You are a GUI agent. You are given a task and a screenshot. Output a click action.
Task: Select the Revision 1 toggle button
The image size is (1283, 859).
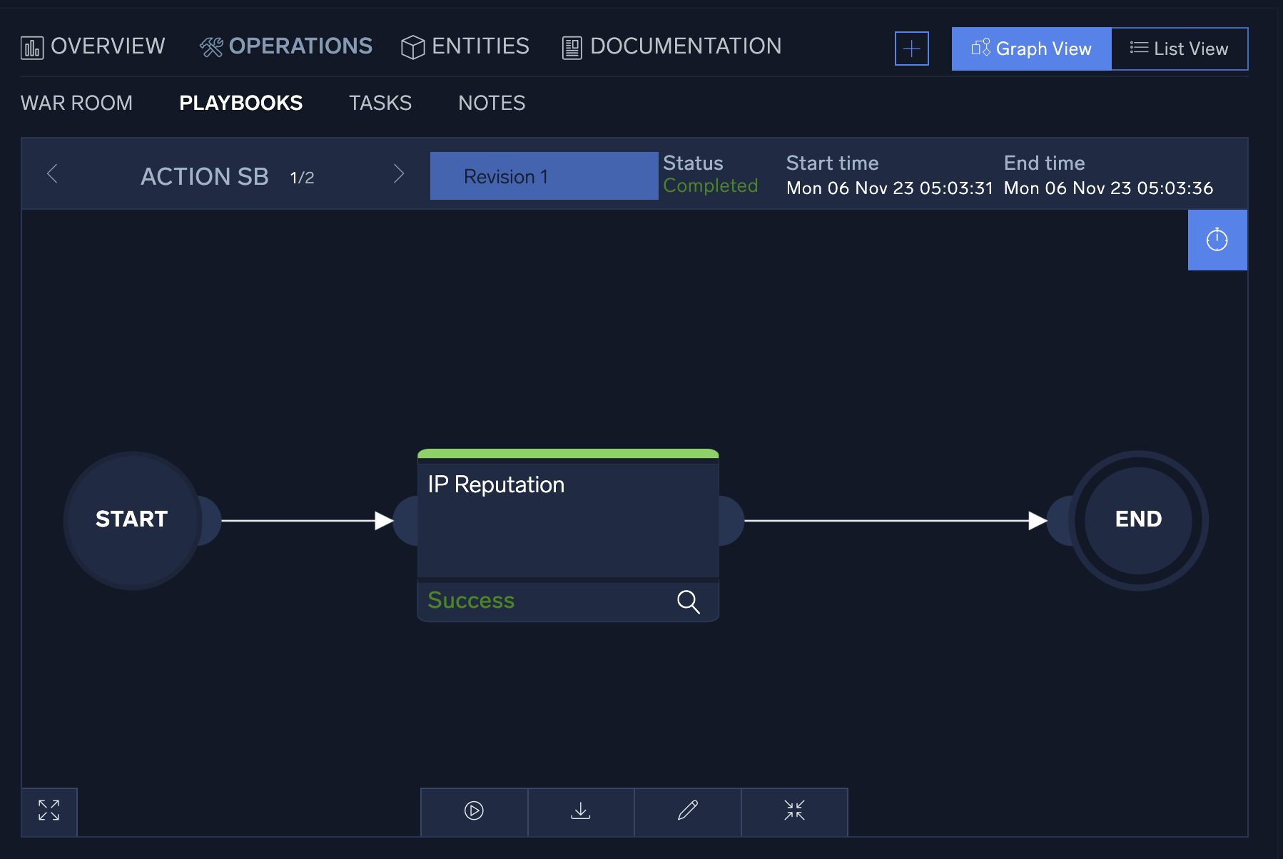coord(544,176)
